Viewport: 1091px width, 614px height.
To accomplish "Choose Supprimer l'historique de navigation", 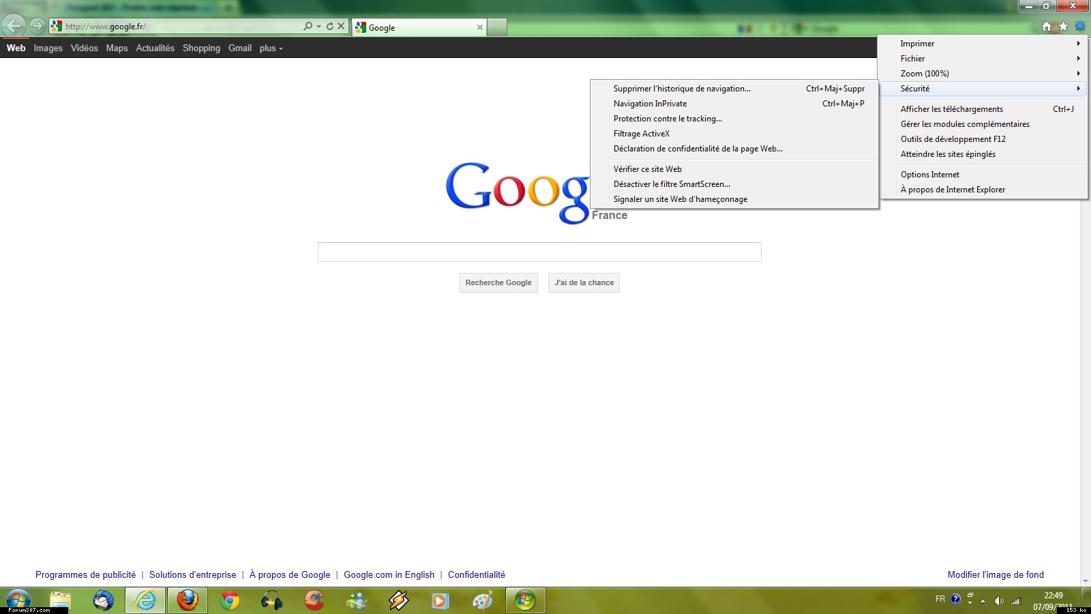I will pos(734,89).
